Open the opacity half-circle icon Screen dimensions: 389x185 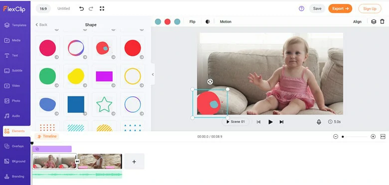pos(207,22)
